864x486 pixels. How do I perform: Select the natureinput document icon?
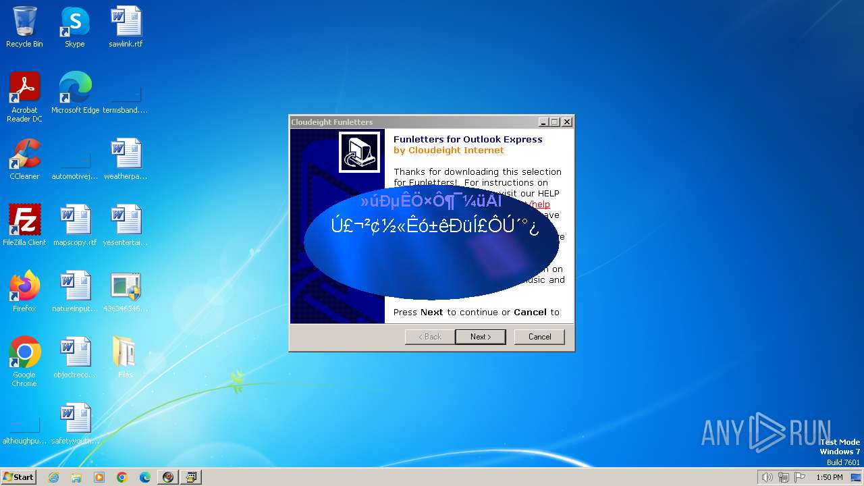click(x=75, y=292)
